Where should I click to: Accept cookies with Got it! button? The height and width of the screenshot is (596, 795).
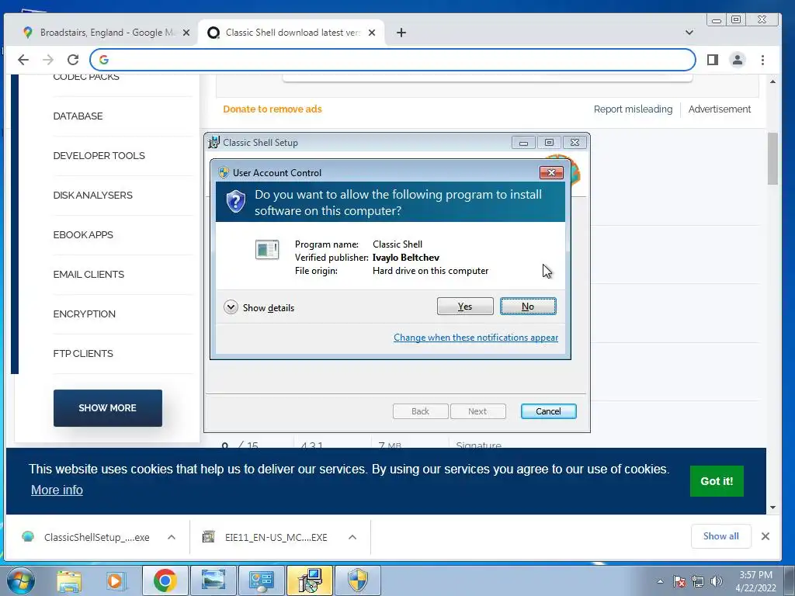coord(717,481)
